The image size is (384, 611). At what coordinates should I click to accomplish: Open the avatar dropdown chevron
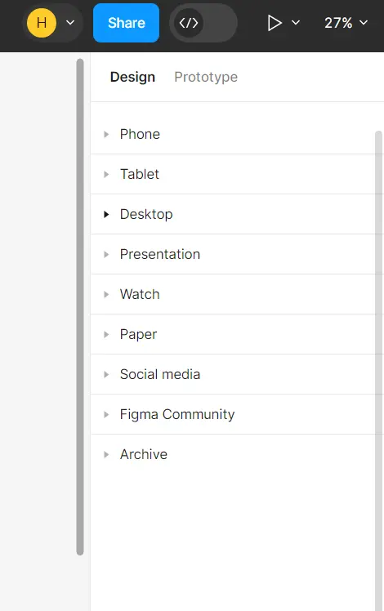(x=70, y=23)
